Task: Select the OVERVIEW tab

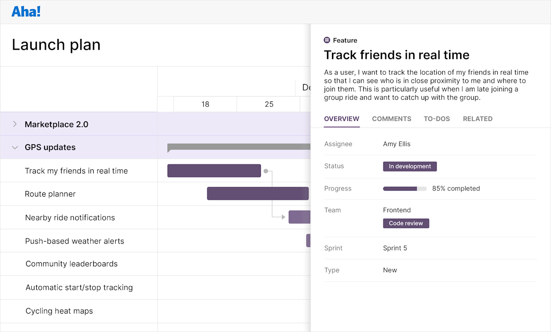Action: (x=342, y=118)
